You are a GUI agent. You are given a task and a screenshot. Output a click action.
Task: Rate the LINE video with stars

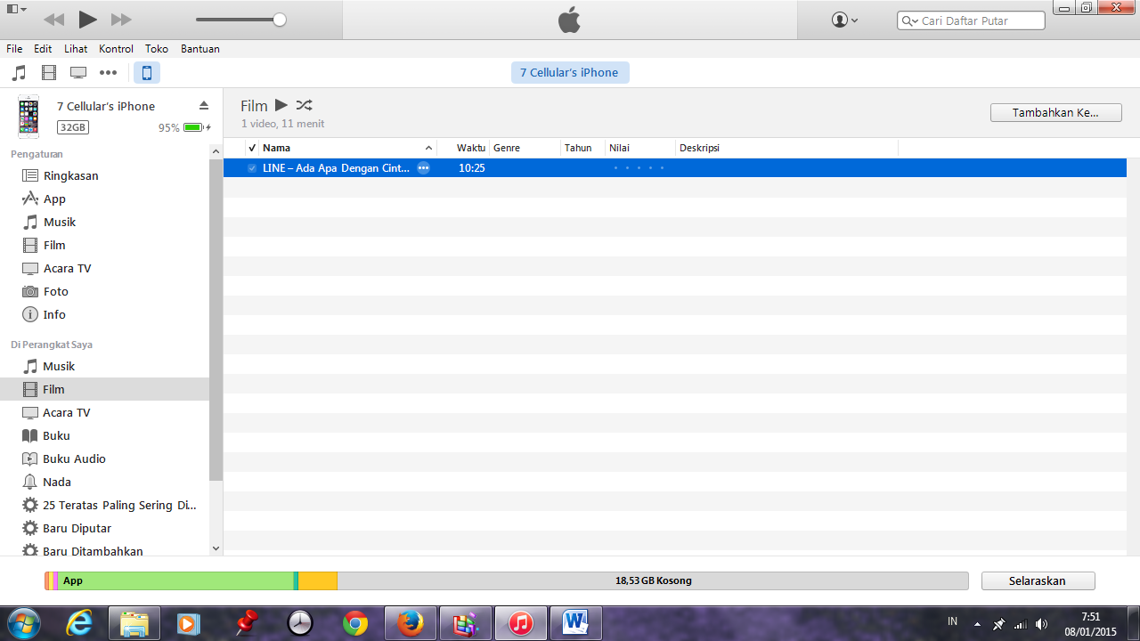tap(639, 168)
